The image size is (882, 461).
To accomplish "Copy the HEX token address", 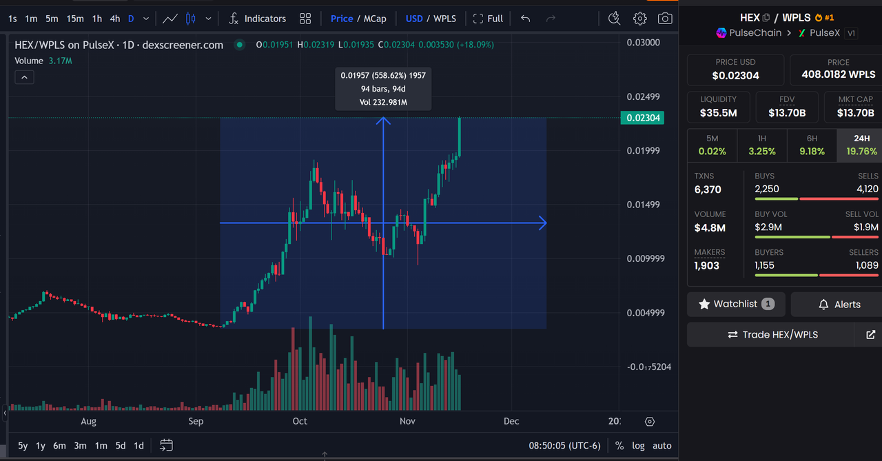I will coord(766,17).
